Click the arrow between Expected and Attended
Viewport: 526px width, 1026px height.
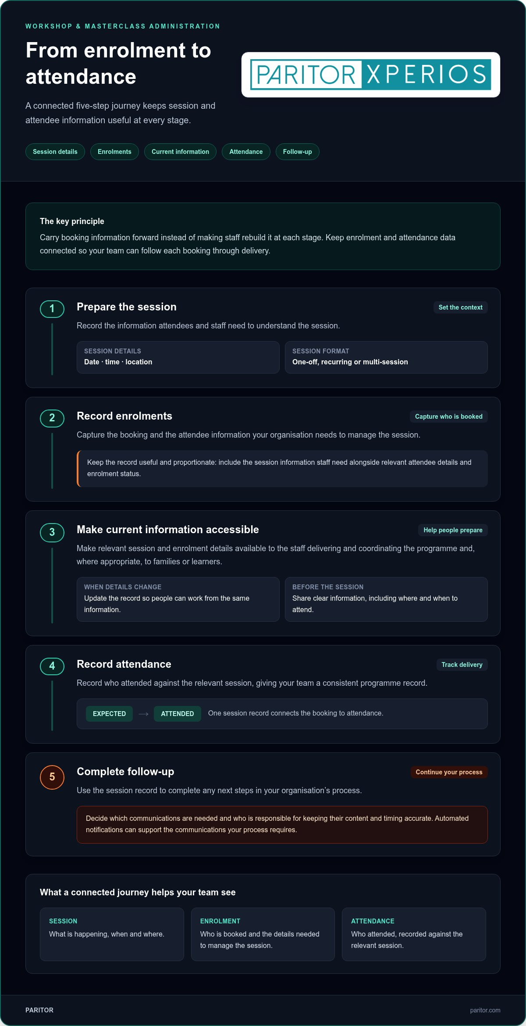pos(143,714)
